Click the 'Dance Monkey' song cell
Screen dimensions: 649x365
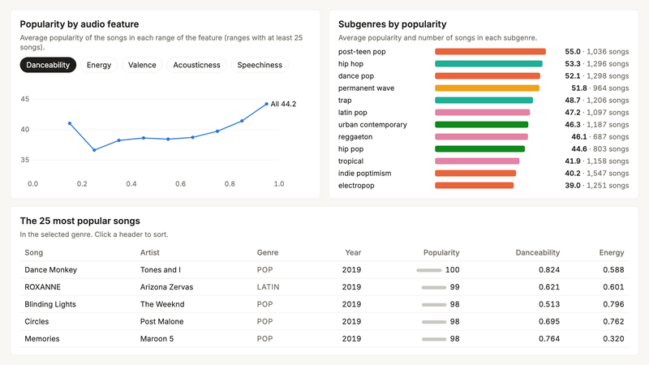coord(50,270)
